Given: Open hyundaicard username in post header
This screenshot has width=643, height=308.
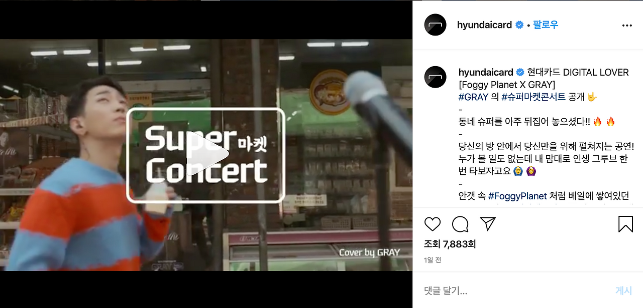Looking at the screenshot, I should point(484,25).
